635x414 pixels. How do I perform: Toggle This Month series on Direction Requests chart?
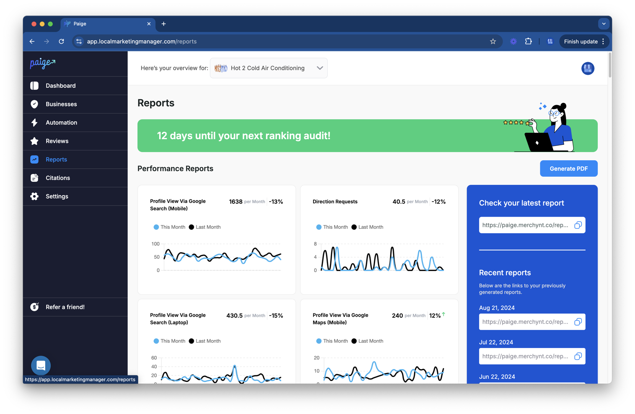tap(332, 227)
